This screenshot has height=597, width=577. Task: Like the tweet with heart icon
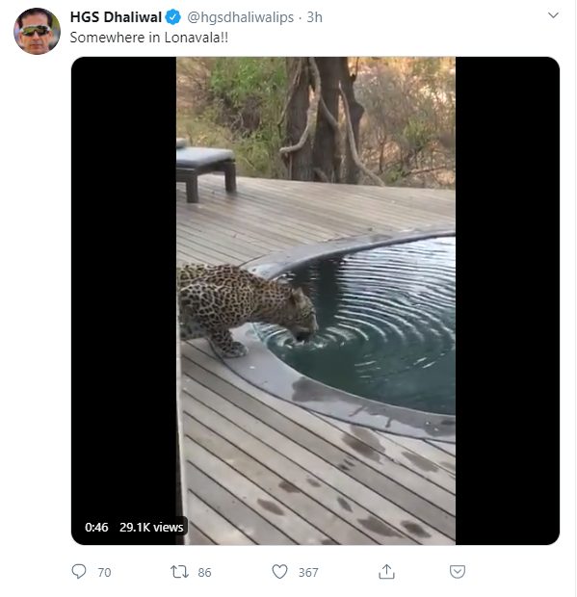pos(279,572)
